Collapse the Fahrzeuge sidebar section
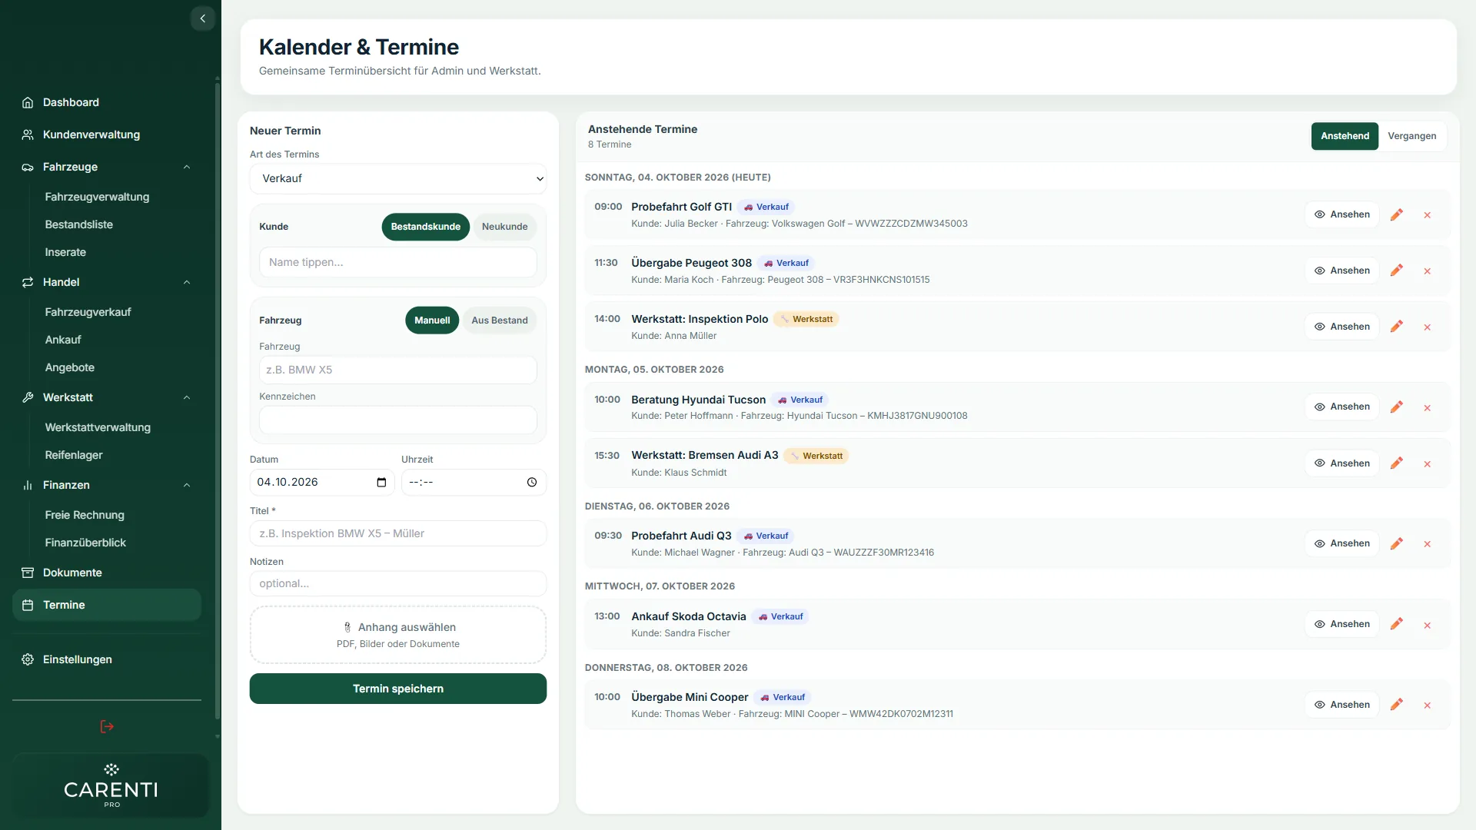Image resolution: width=1476 pixels, height=830 pixels. click(187, 167)
